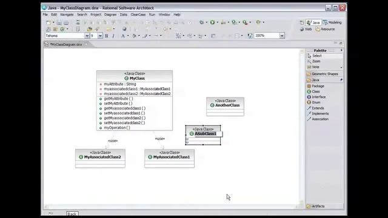Select the setMyassociatedclass2 ( ) operation

point(124,123)
